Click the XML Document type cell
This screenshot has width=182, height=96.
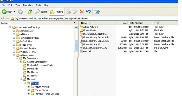161,48
